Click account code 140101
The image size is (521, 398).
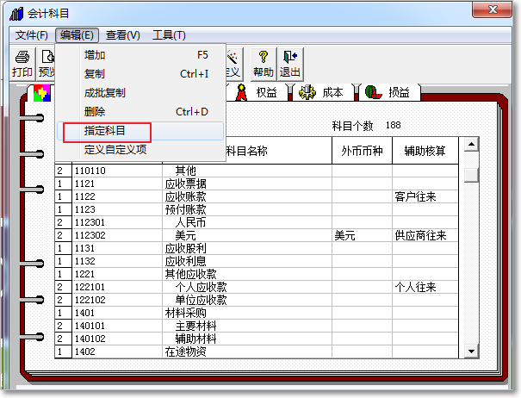[x=90, y=326]
